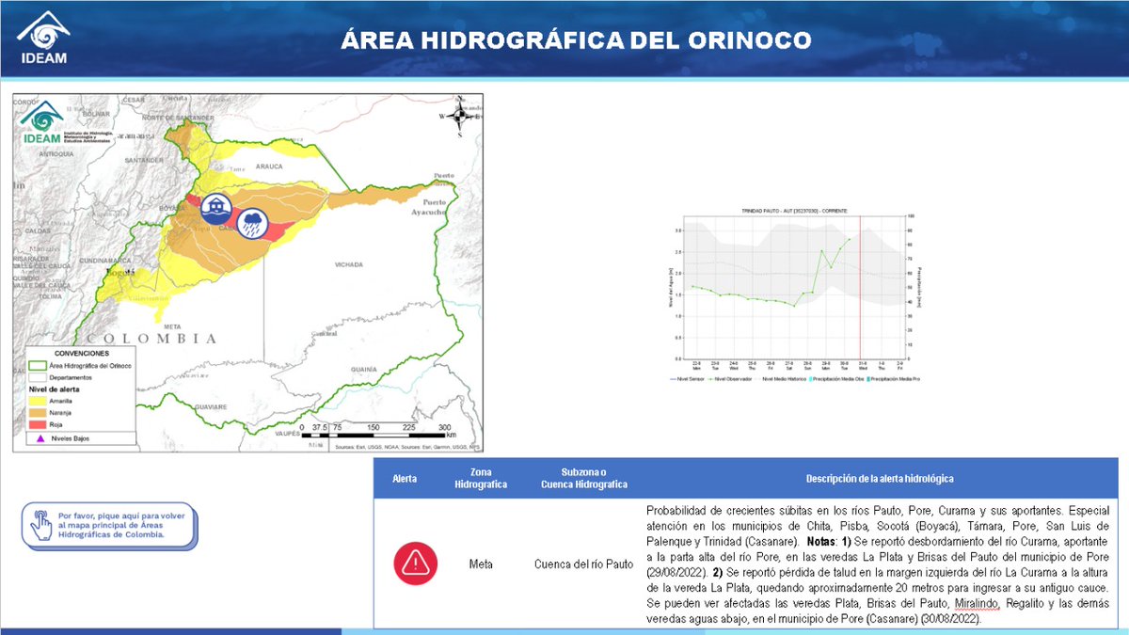This screenshot has height=635, width=1129.
Task: Click the alert description paragraph in the table
Action: pyautogui.click(x=878, y=564)
